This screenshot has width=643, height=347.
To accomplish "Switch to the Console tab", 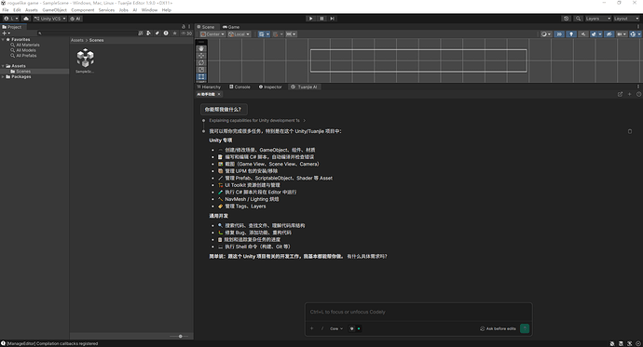I will pyautogui.click(x=239, y=87).
